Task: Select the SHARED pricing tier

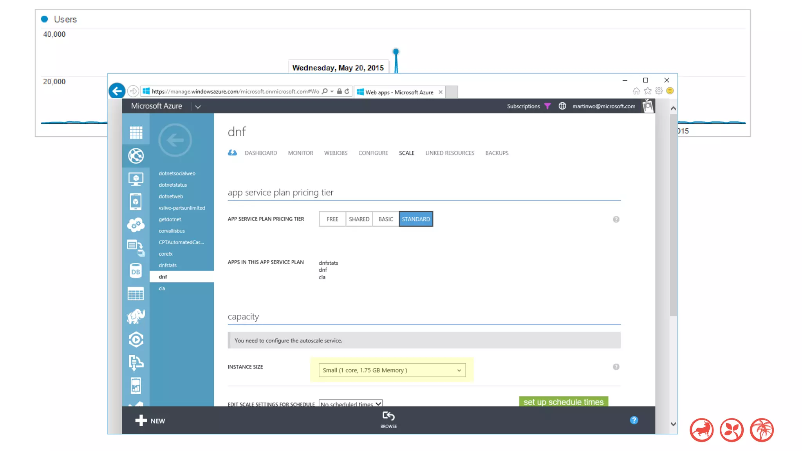Action: tap(359, 219)
